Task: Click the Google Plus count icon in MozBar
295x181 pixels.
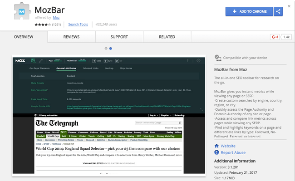Action: pos(117,61)
